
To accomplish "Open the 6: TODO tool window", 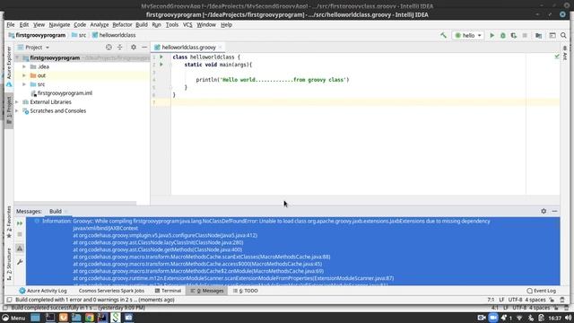I will 245,291.
